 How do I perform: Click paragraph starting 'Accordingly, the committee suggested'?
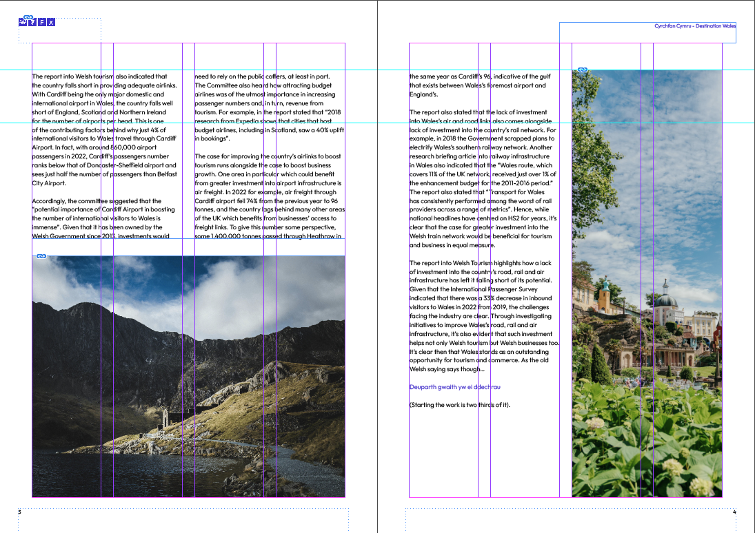103,218
